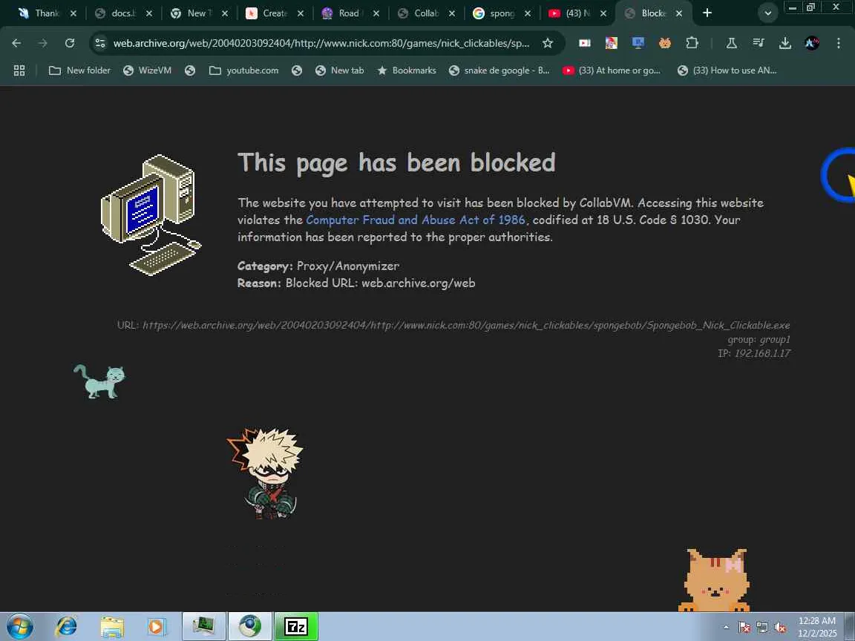Open the green monitor taskbar app

pos(203,627)
